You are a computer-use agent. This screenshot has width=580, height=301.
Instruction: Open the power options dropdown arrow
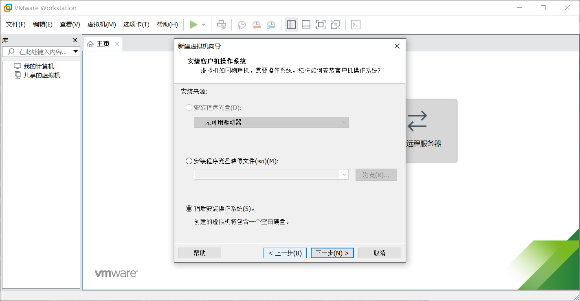pyautogui.click(x=204, y=25)
